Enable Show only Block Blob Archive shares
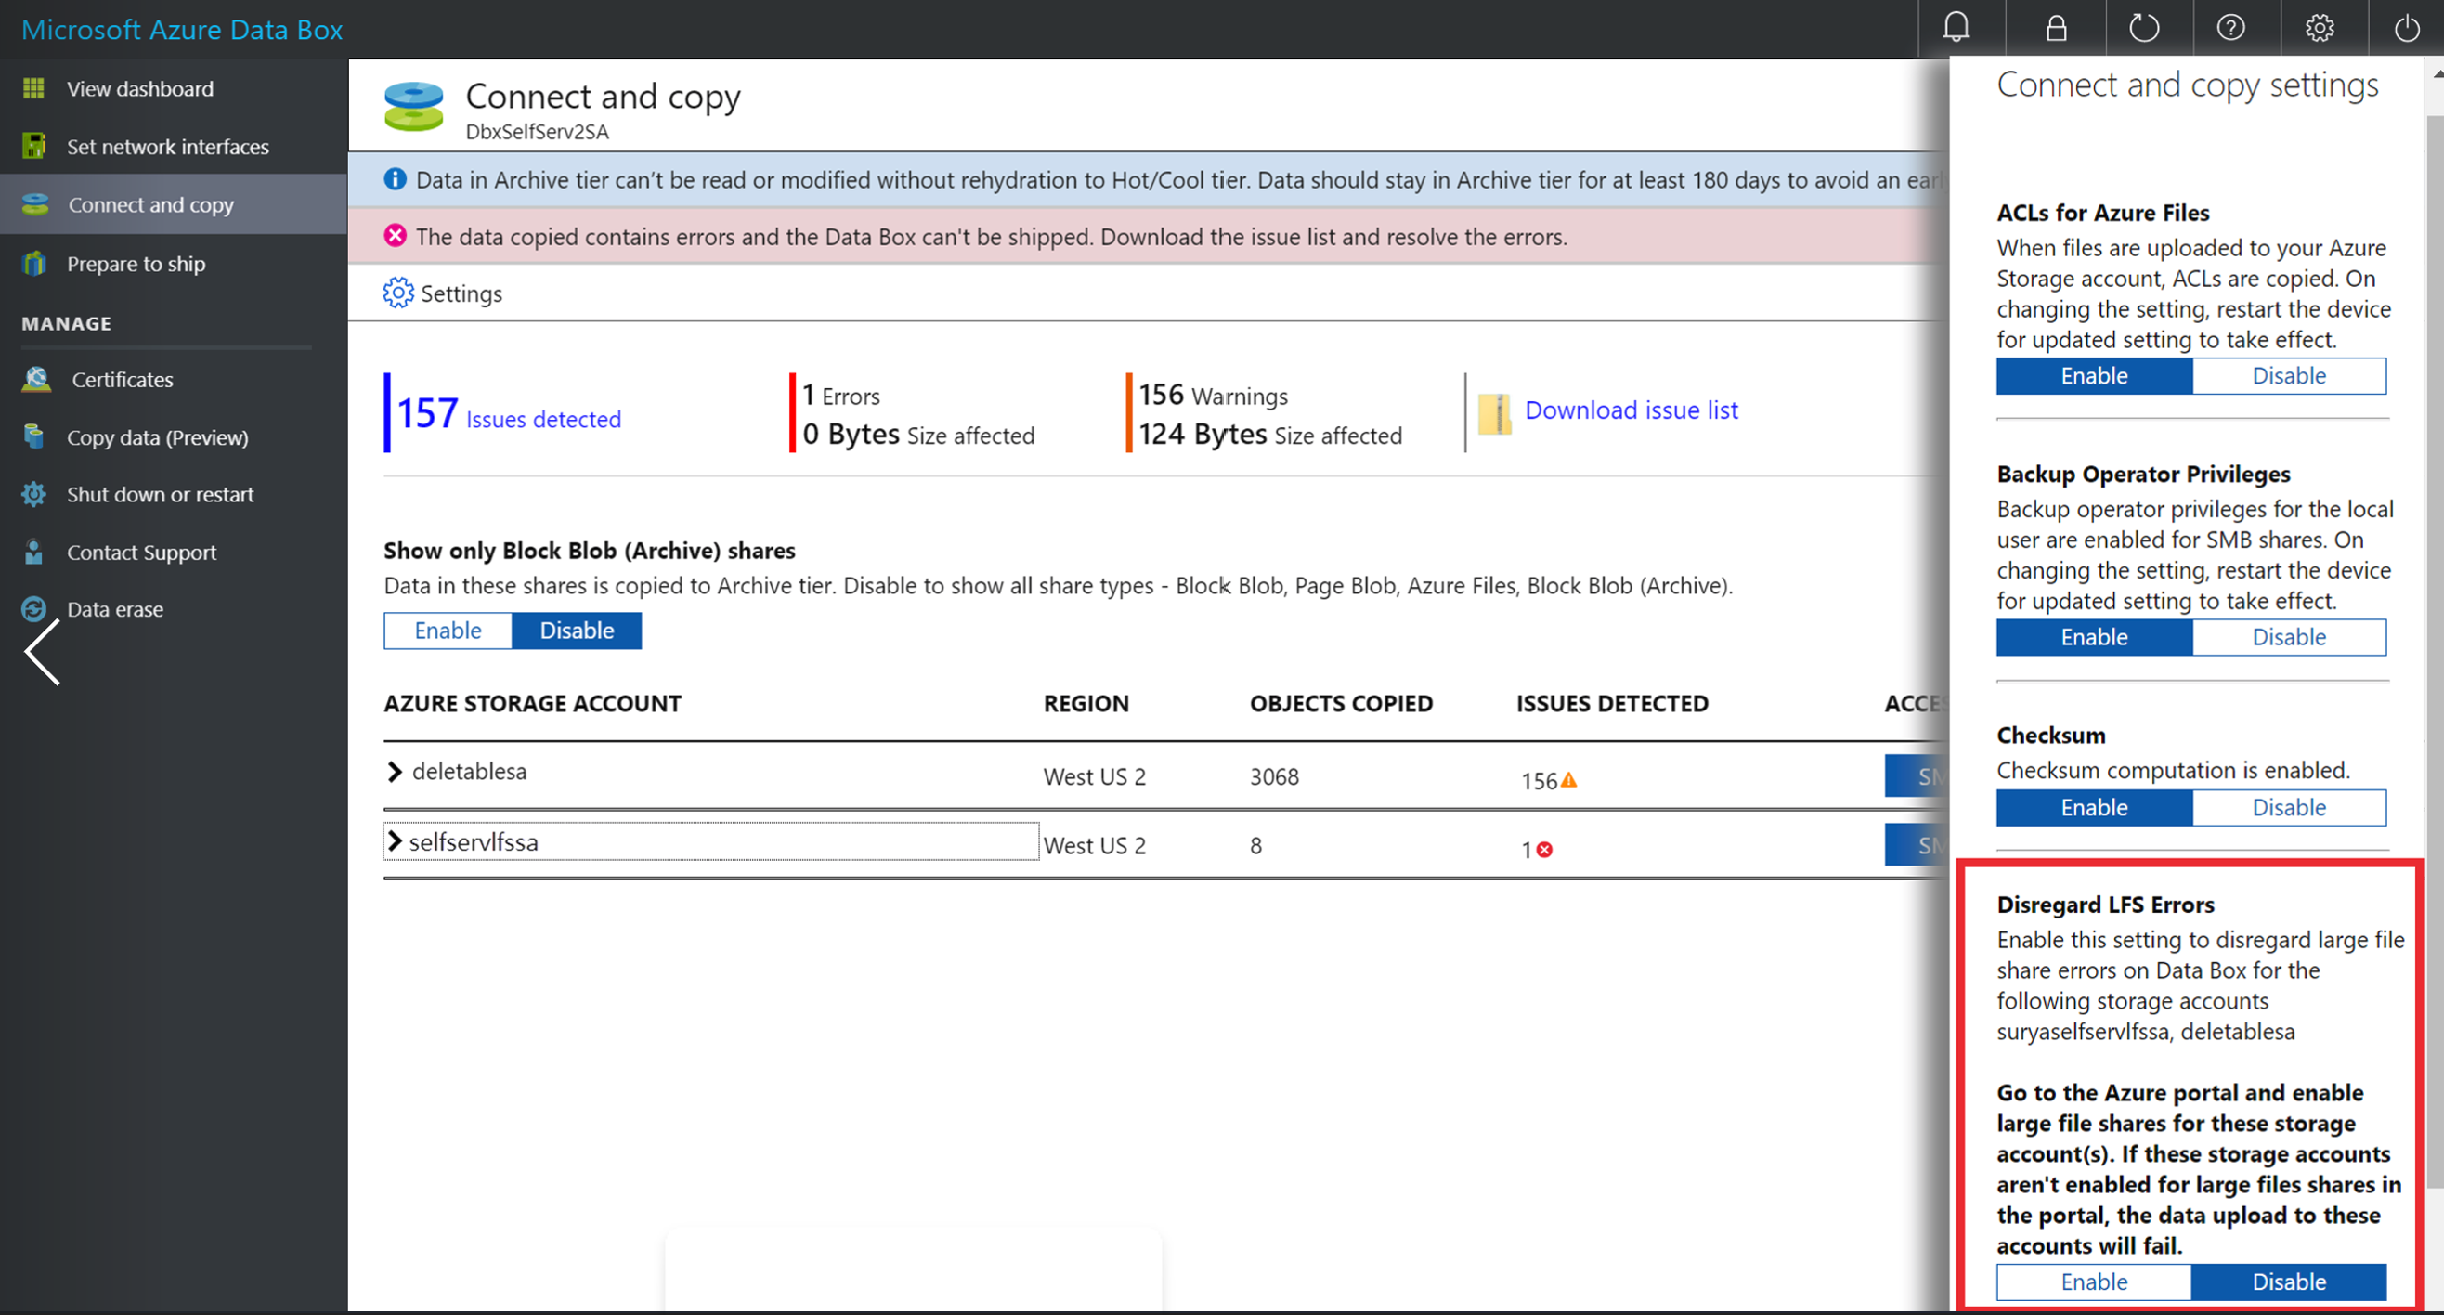This screenshot has width=2444, height=1315. tap(447, 629)
